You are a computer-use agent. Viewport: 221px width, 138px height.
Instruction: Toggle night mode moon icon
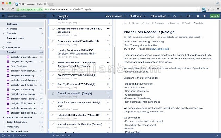[14, 136]
